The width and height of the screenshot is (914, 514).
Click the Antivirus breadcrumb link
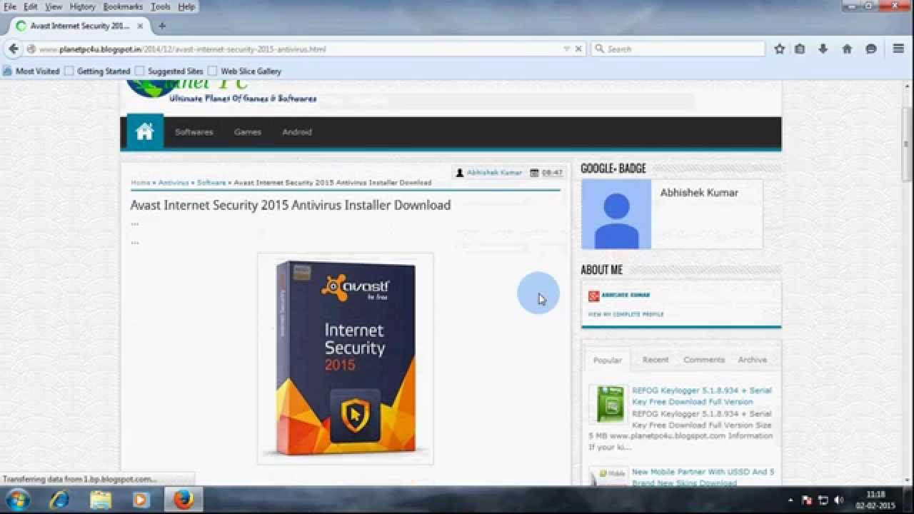(174, 183)
